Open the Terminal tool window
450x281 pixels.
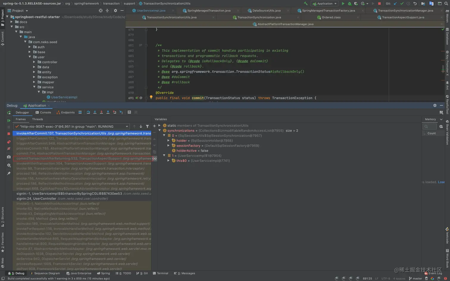pyautogui.click(x=160, y=273)
